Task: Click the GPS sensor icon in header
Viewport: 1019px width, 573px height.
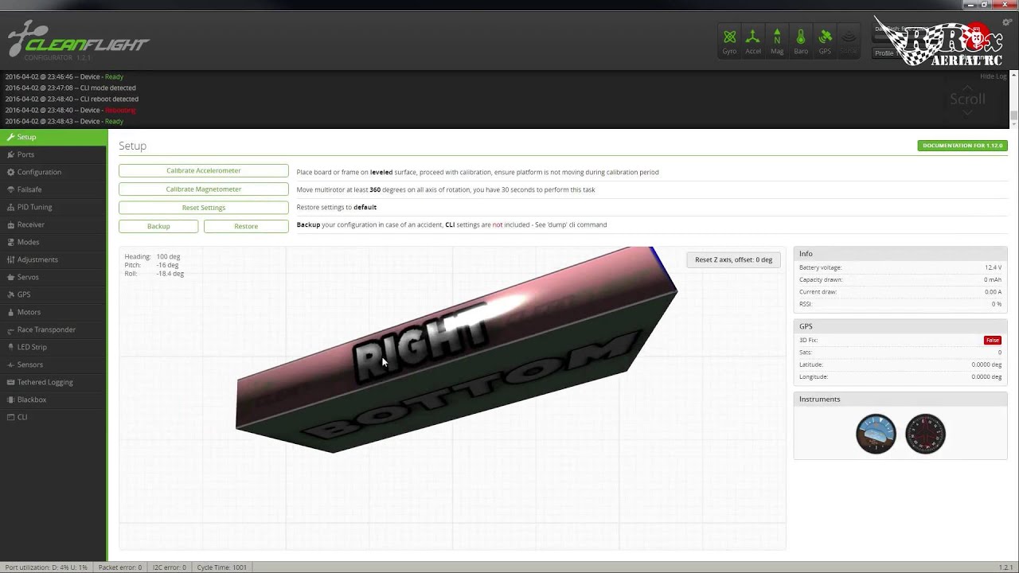Action: [x=825, y=41]
